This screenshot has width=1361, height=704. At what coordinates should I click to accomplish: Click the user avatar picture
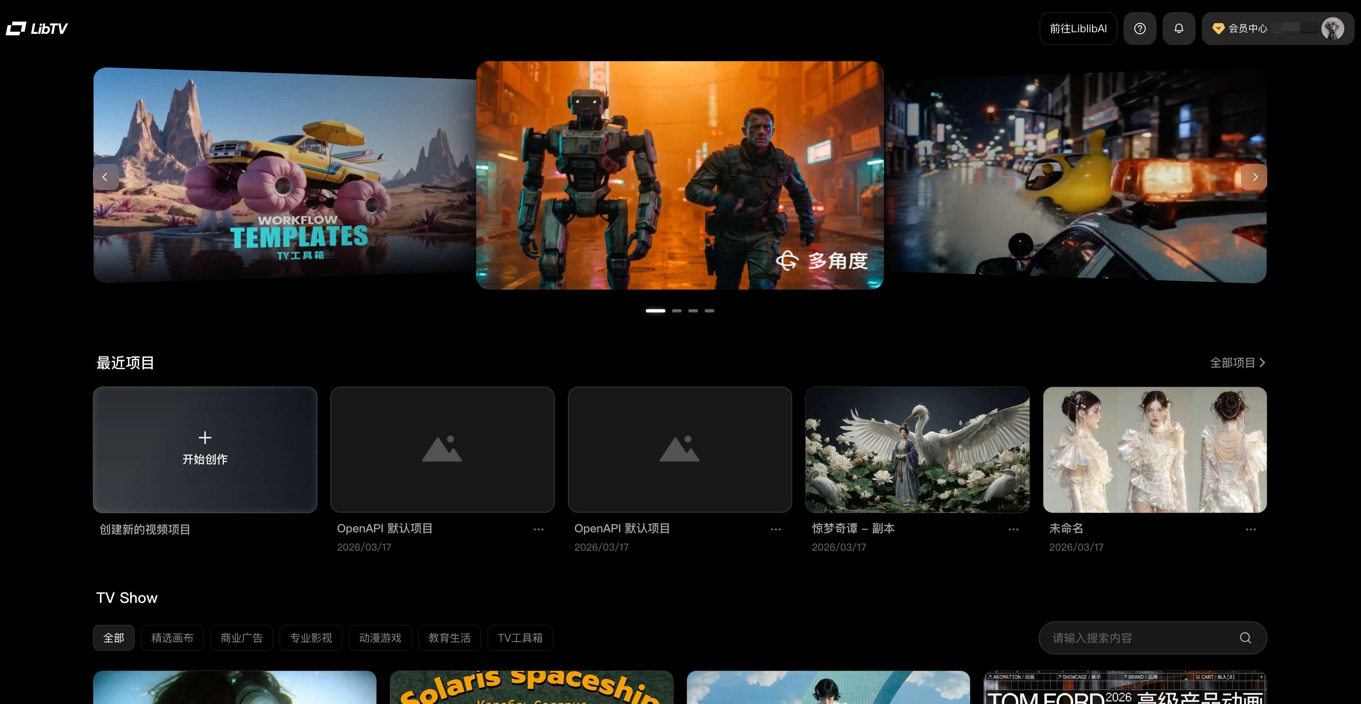pos(1332,29)
